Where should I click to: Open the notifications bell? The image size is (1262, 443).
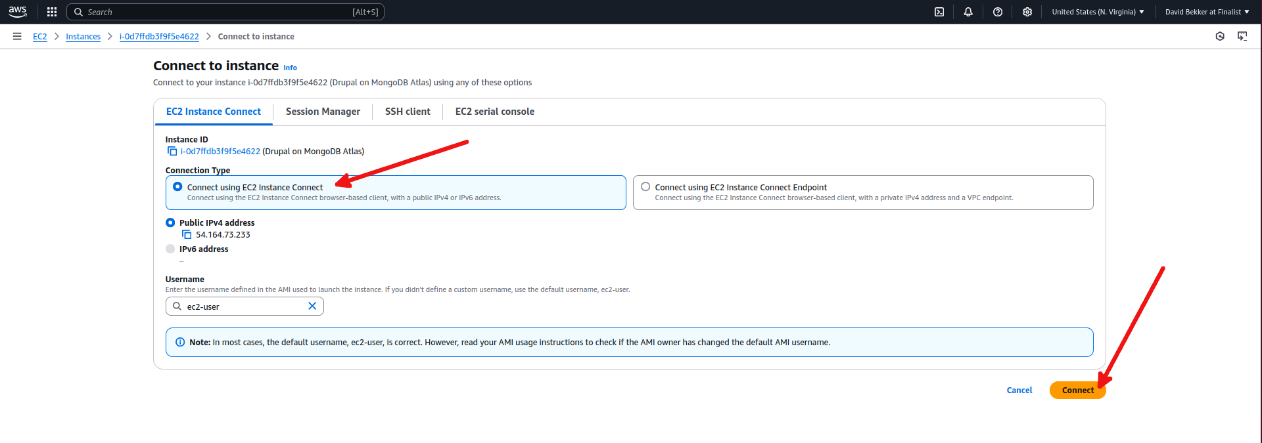tap(968, 12)
